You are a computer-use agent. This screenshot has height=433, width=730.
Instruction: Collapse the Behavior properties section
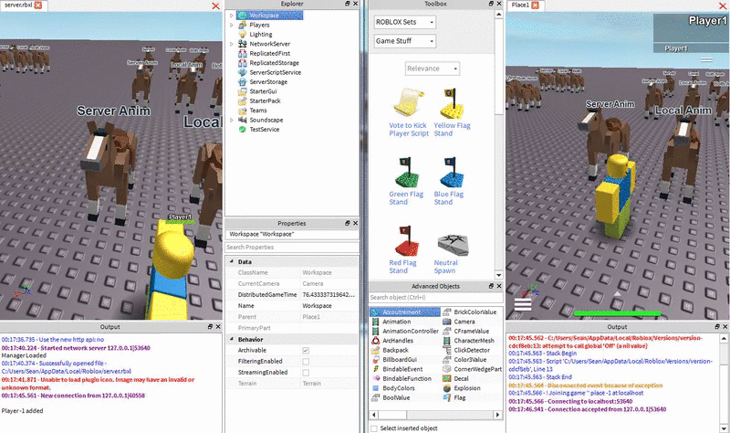pos(232,339)
